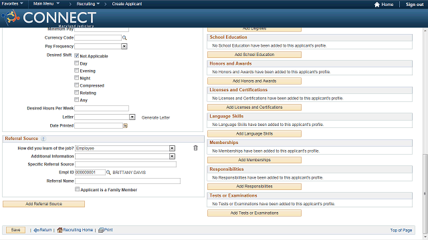Image resolution: width=428 pixels, height=240 pixels.
Task: Click the BRITTANY DAVIS employee name text
Action: tap(129, 173)
